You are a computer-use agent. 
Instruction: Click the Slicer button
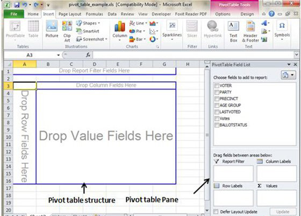click(192, 29)
